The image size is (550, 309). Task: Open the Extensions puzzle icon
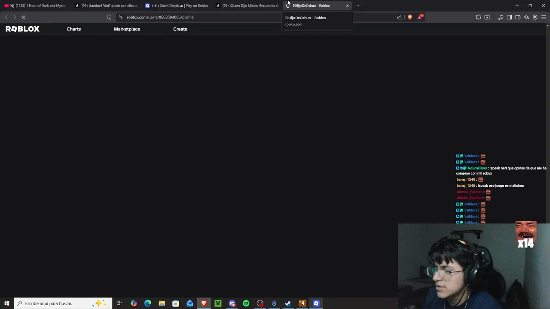478,17
